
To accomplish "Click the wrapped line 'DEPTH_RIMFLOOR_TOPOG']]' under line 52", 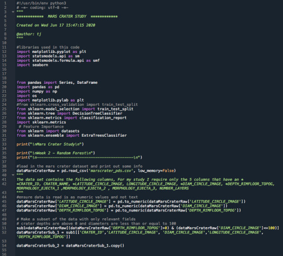I will (43, 237).
